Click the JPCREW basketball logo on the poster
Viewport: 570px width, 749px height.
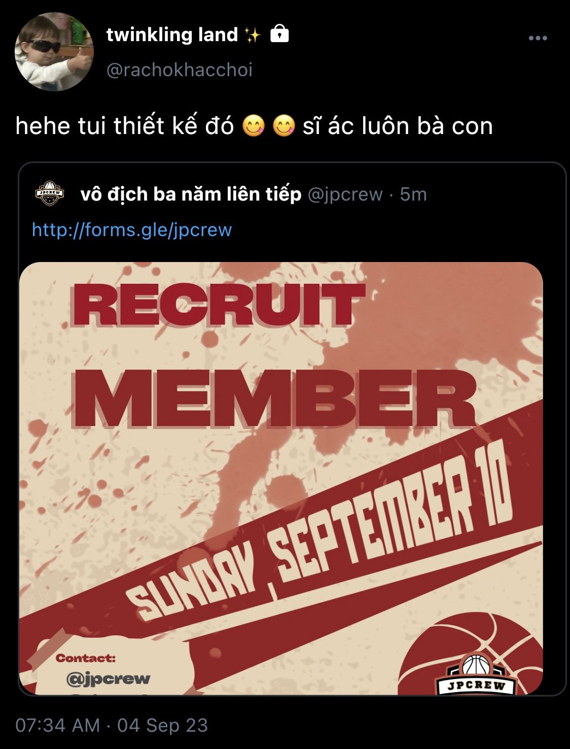coord(476,673)
